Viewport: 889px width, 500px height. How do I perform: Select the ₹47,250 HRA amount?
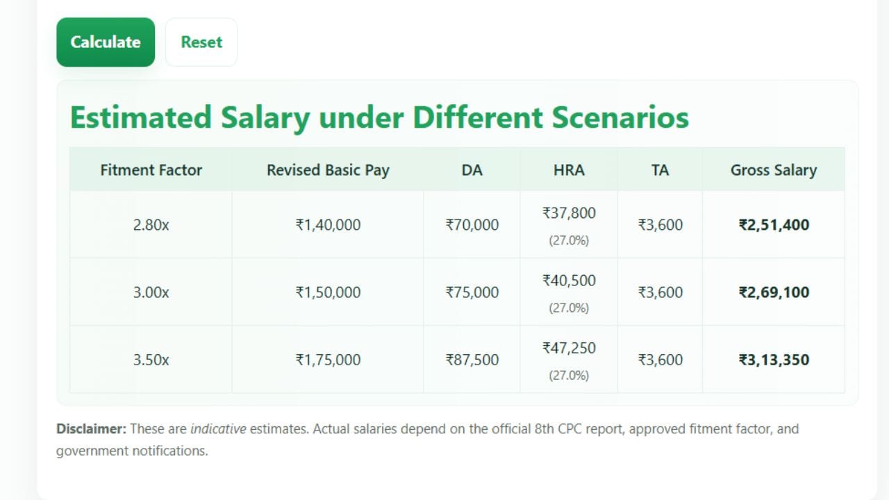tap(569, 349)
